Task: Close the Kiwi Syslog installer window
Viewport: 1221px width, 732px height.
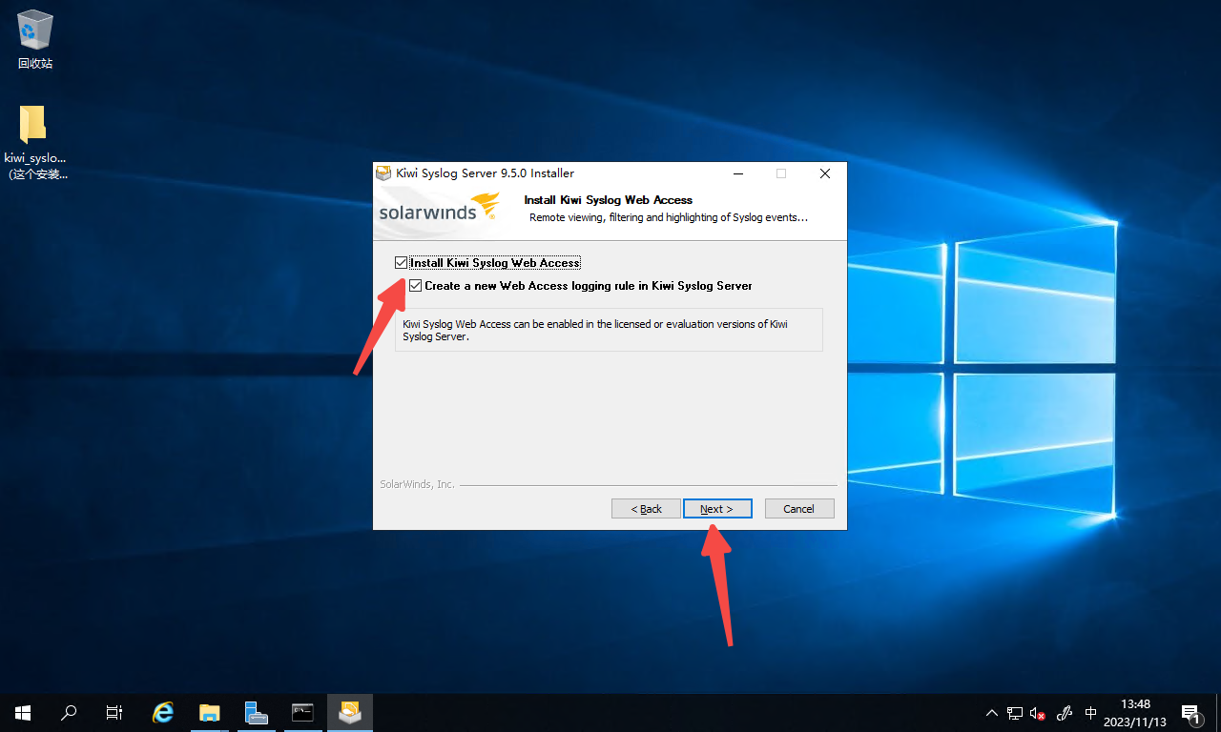Action: click(x=825, y=173)
